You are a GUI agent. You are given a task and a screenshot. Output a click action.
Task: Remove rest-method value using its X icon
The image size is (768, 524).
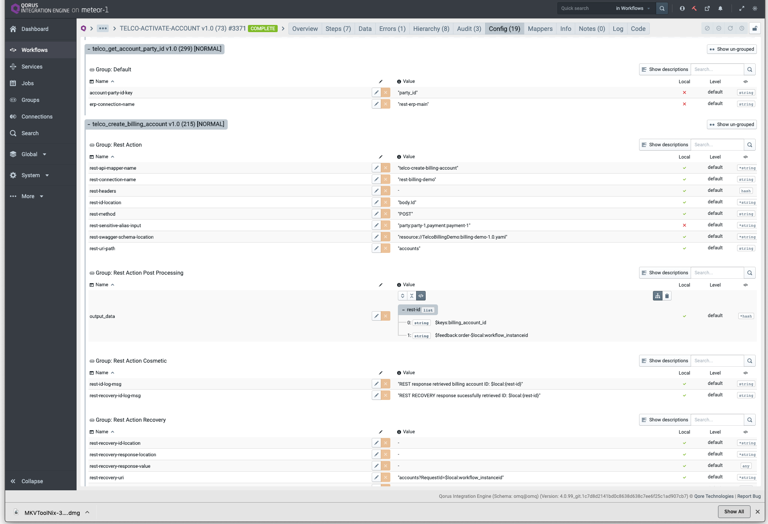click(385, 214)
